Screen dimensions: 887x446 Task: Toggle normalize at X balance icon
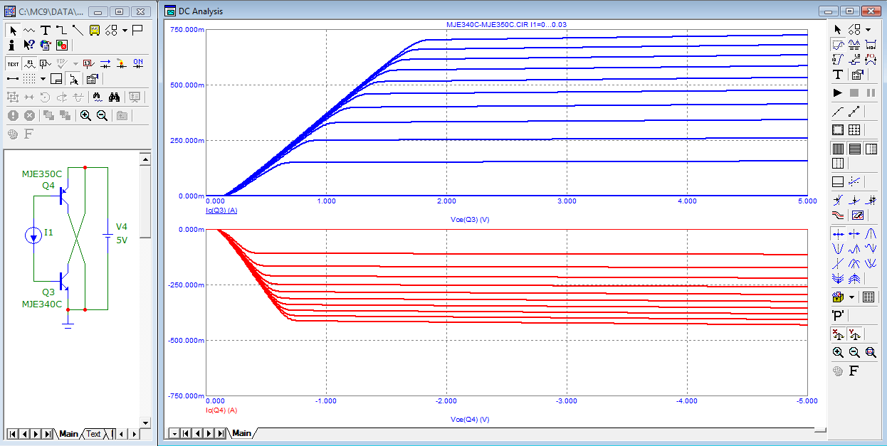[x=838, y=334]
